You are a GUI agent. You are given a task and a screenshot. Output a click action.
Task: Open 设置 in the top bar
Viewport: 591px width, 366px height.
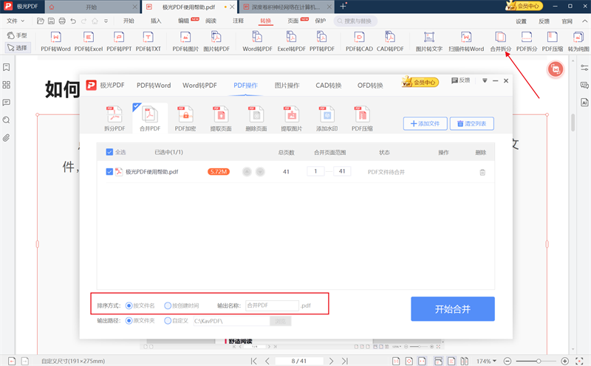click(522, 21)
